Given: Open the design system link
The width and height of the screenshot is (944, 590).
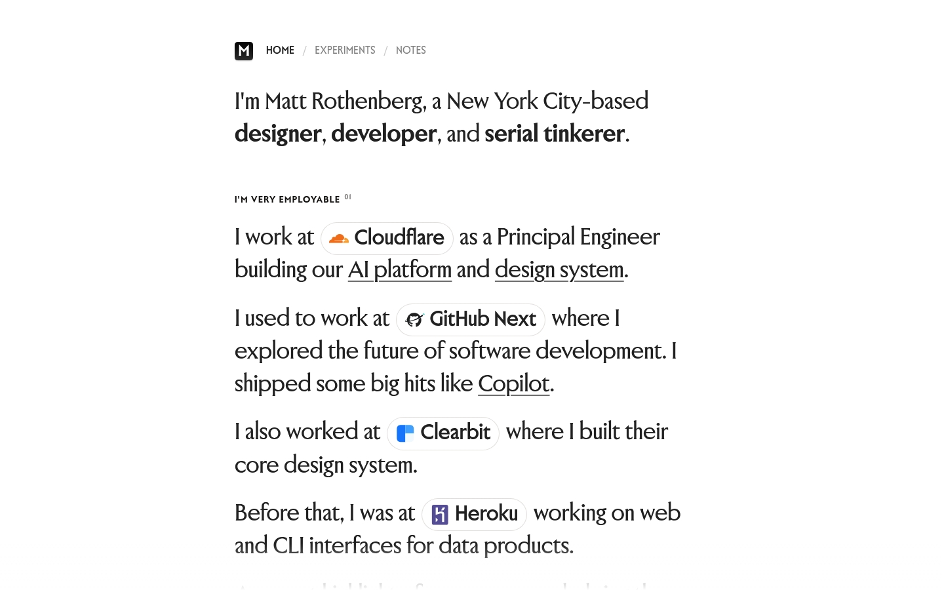Looking at the screenshot, I should tap(559, 269).
